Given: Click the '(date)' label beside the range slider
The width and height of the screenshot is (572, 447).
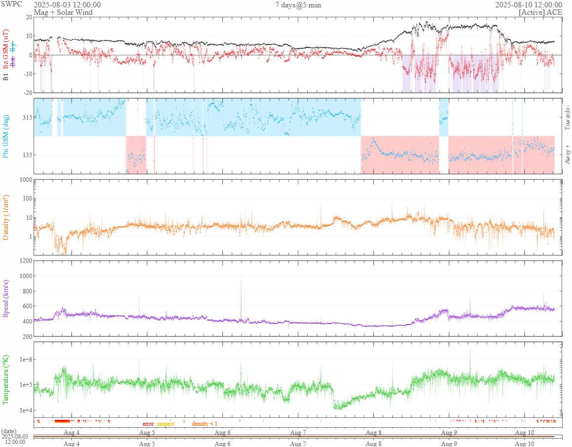Looking at the screenshot, I should click(x=9, y=431).
